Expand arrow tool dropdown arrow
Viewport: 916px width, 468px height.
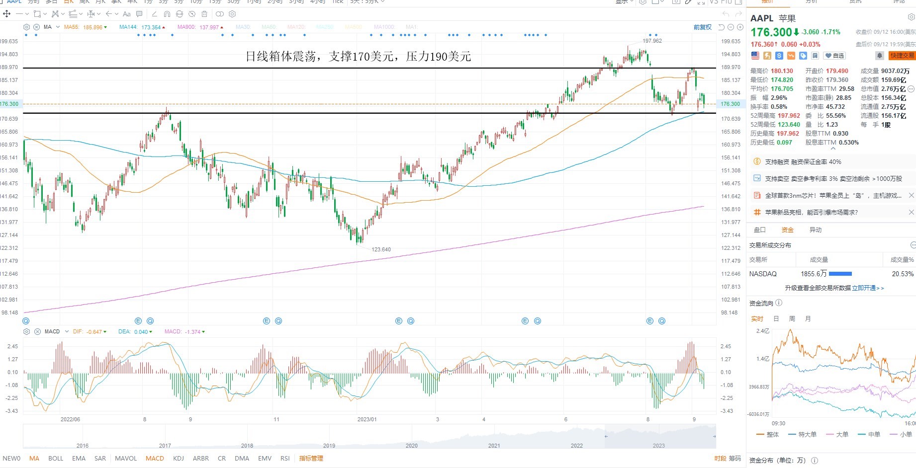point(116,14)
